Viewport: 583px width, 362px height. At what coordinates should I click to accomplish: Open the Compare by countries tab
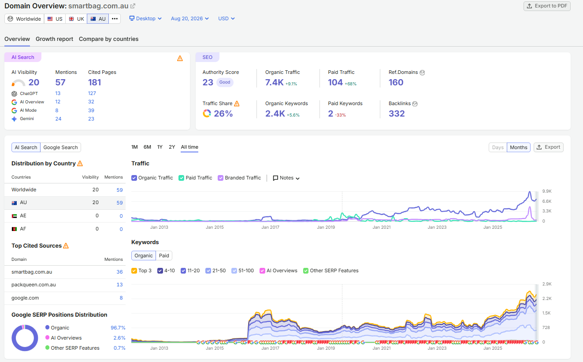click(x=109, y=39)
